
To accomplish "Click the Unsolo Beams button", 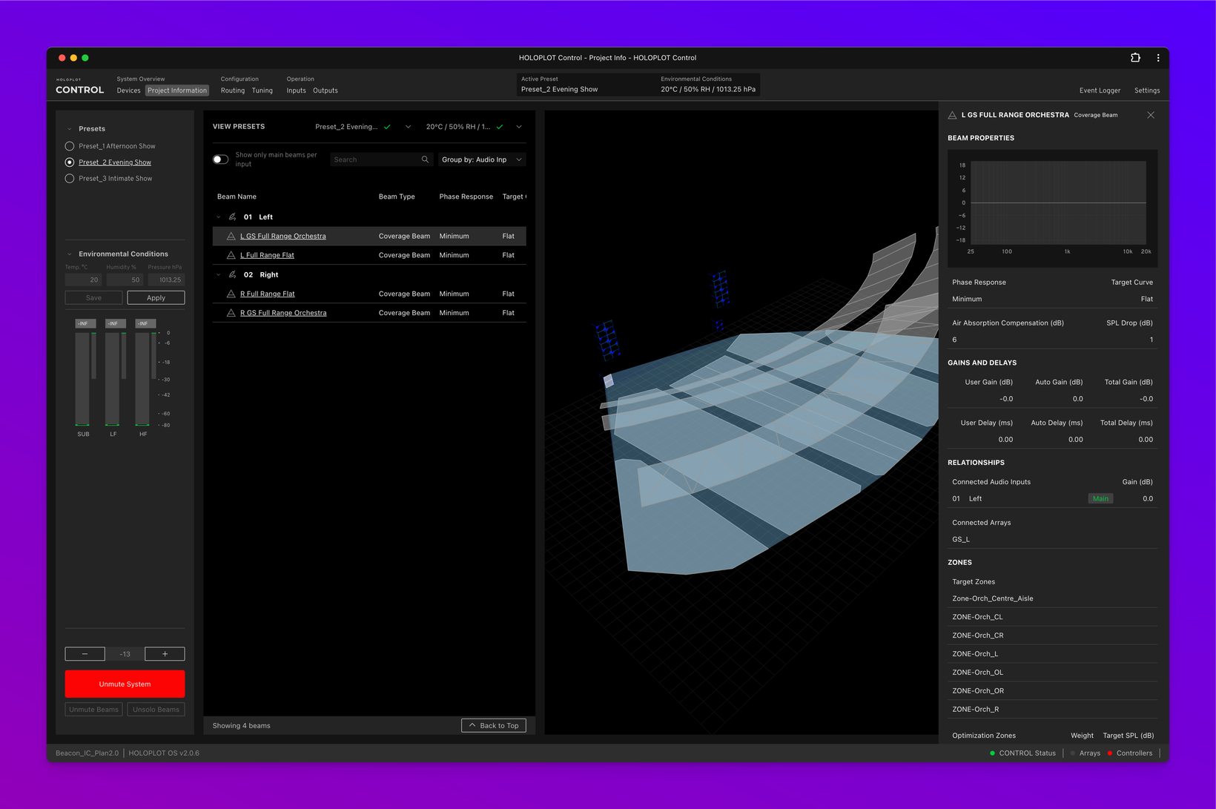I will [156, 710].
